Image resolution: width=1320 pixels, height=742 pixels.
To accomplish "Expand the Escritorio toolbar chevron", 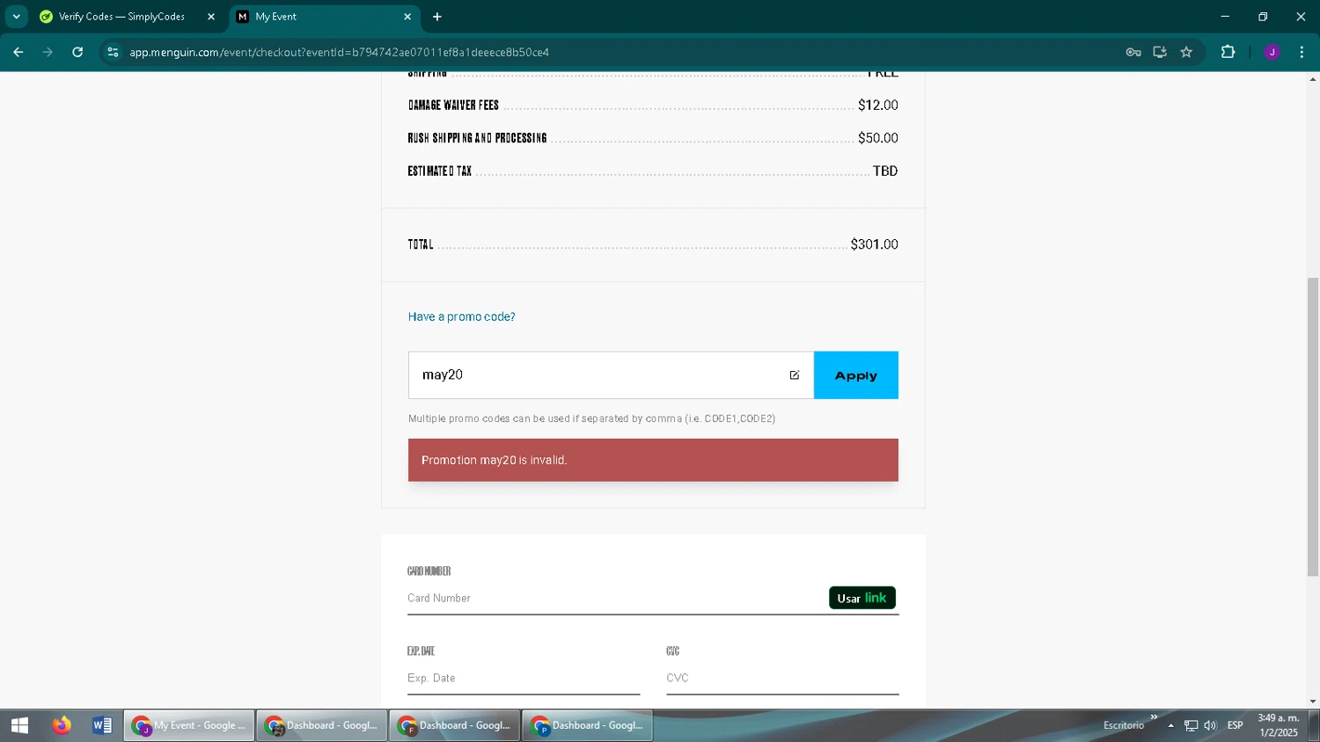I will [1154, 717].
